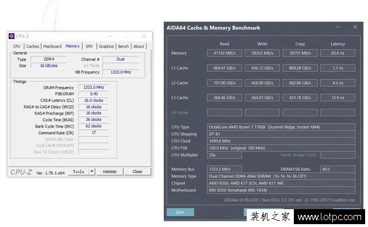Expand the Tools dropdown arrow
This screenshot has height=227, width=368.
coord(92,172)
